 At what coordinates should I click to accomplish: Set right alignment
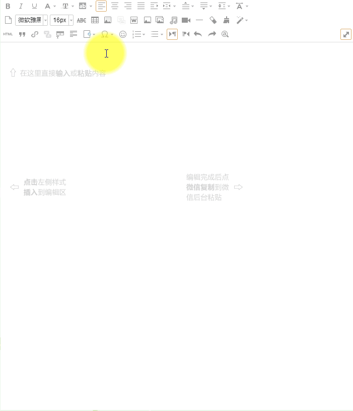(128, 6)
